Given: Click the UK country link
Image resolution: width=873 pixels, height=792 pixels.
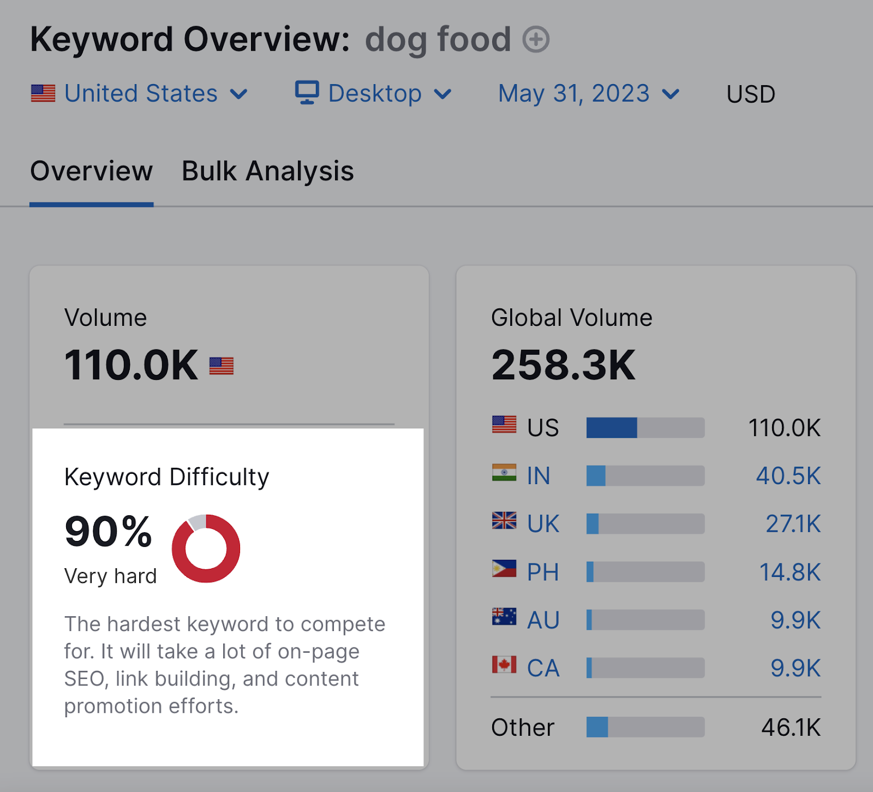Looking at the screenshot, I should coord(543,524).
